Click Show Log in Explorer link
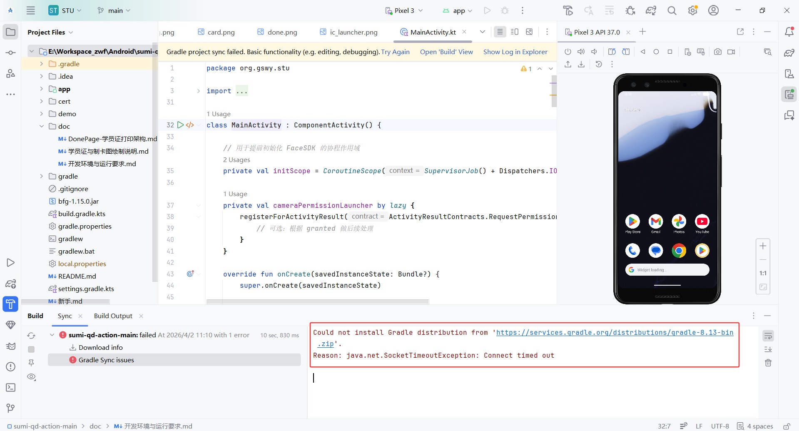 [515, 52]
